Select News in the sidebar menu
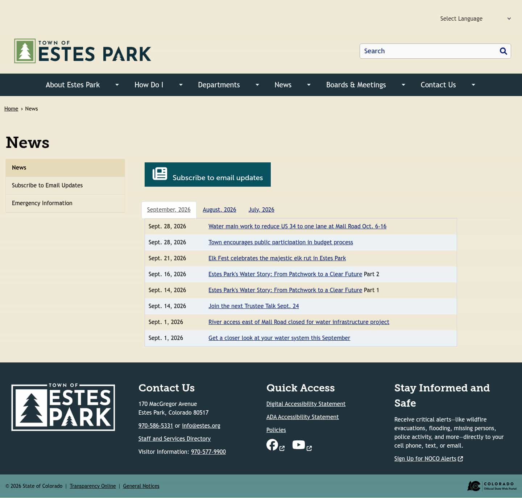522x498 pixels. pos(65,167)
